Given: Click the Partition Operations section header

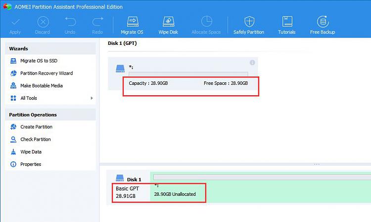Looking at the screenshot, I should click(50, 114).
